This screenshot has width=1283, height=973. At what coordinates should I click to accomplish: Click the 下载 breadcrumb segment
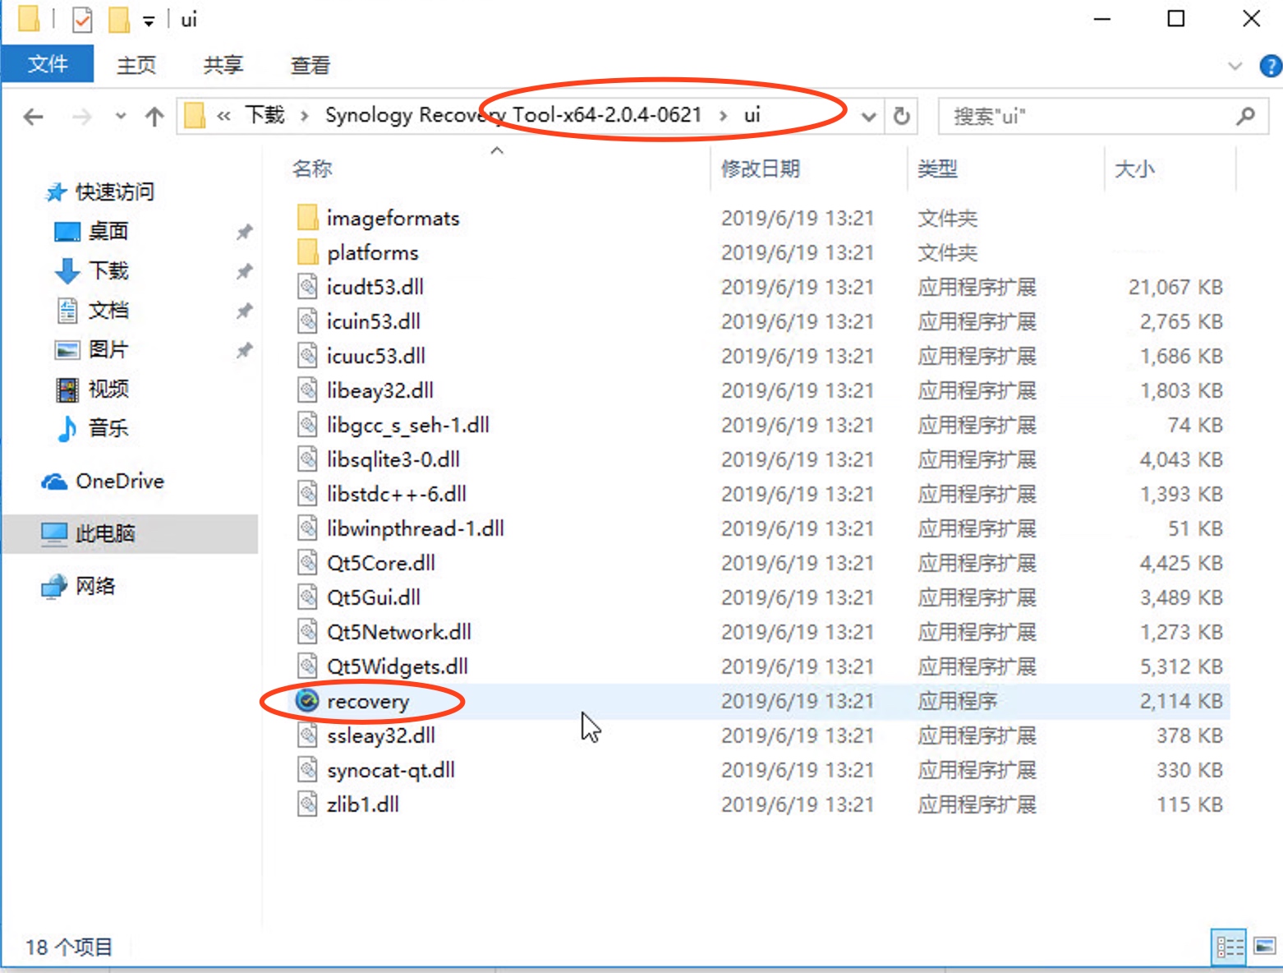264,115
